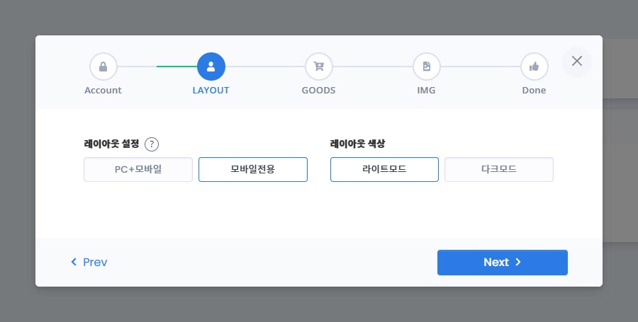Click the Done thumbs-up step icon

[534, 67]
